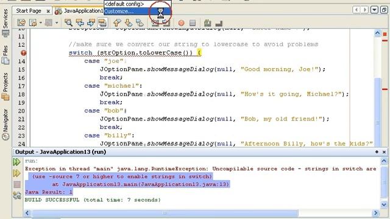Start macro recording red circle button
Viewport: 390px width, 219px height.
[x=182, y=23]
